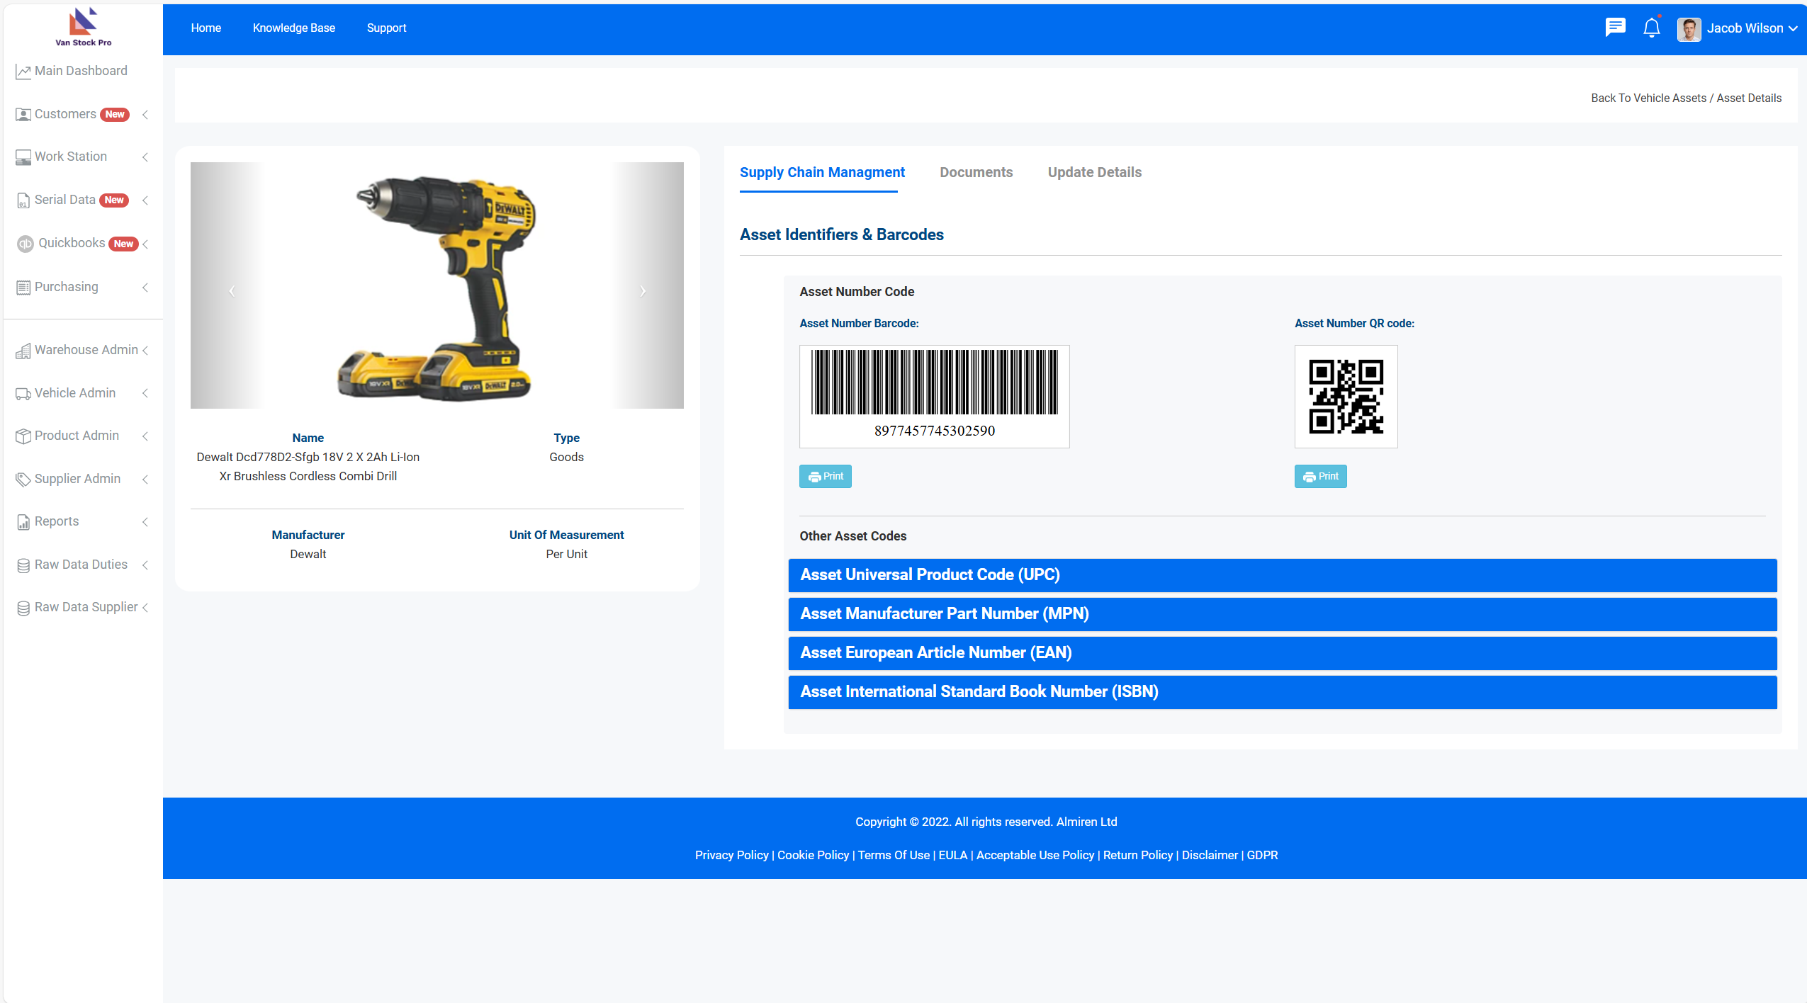Select the Supply Chain Managment tab

coord(822,172)
